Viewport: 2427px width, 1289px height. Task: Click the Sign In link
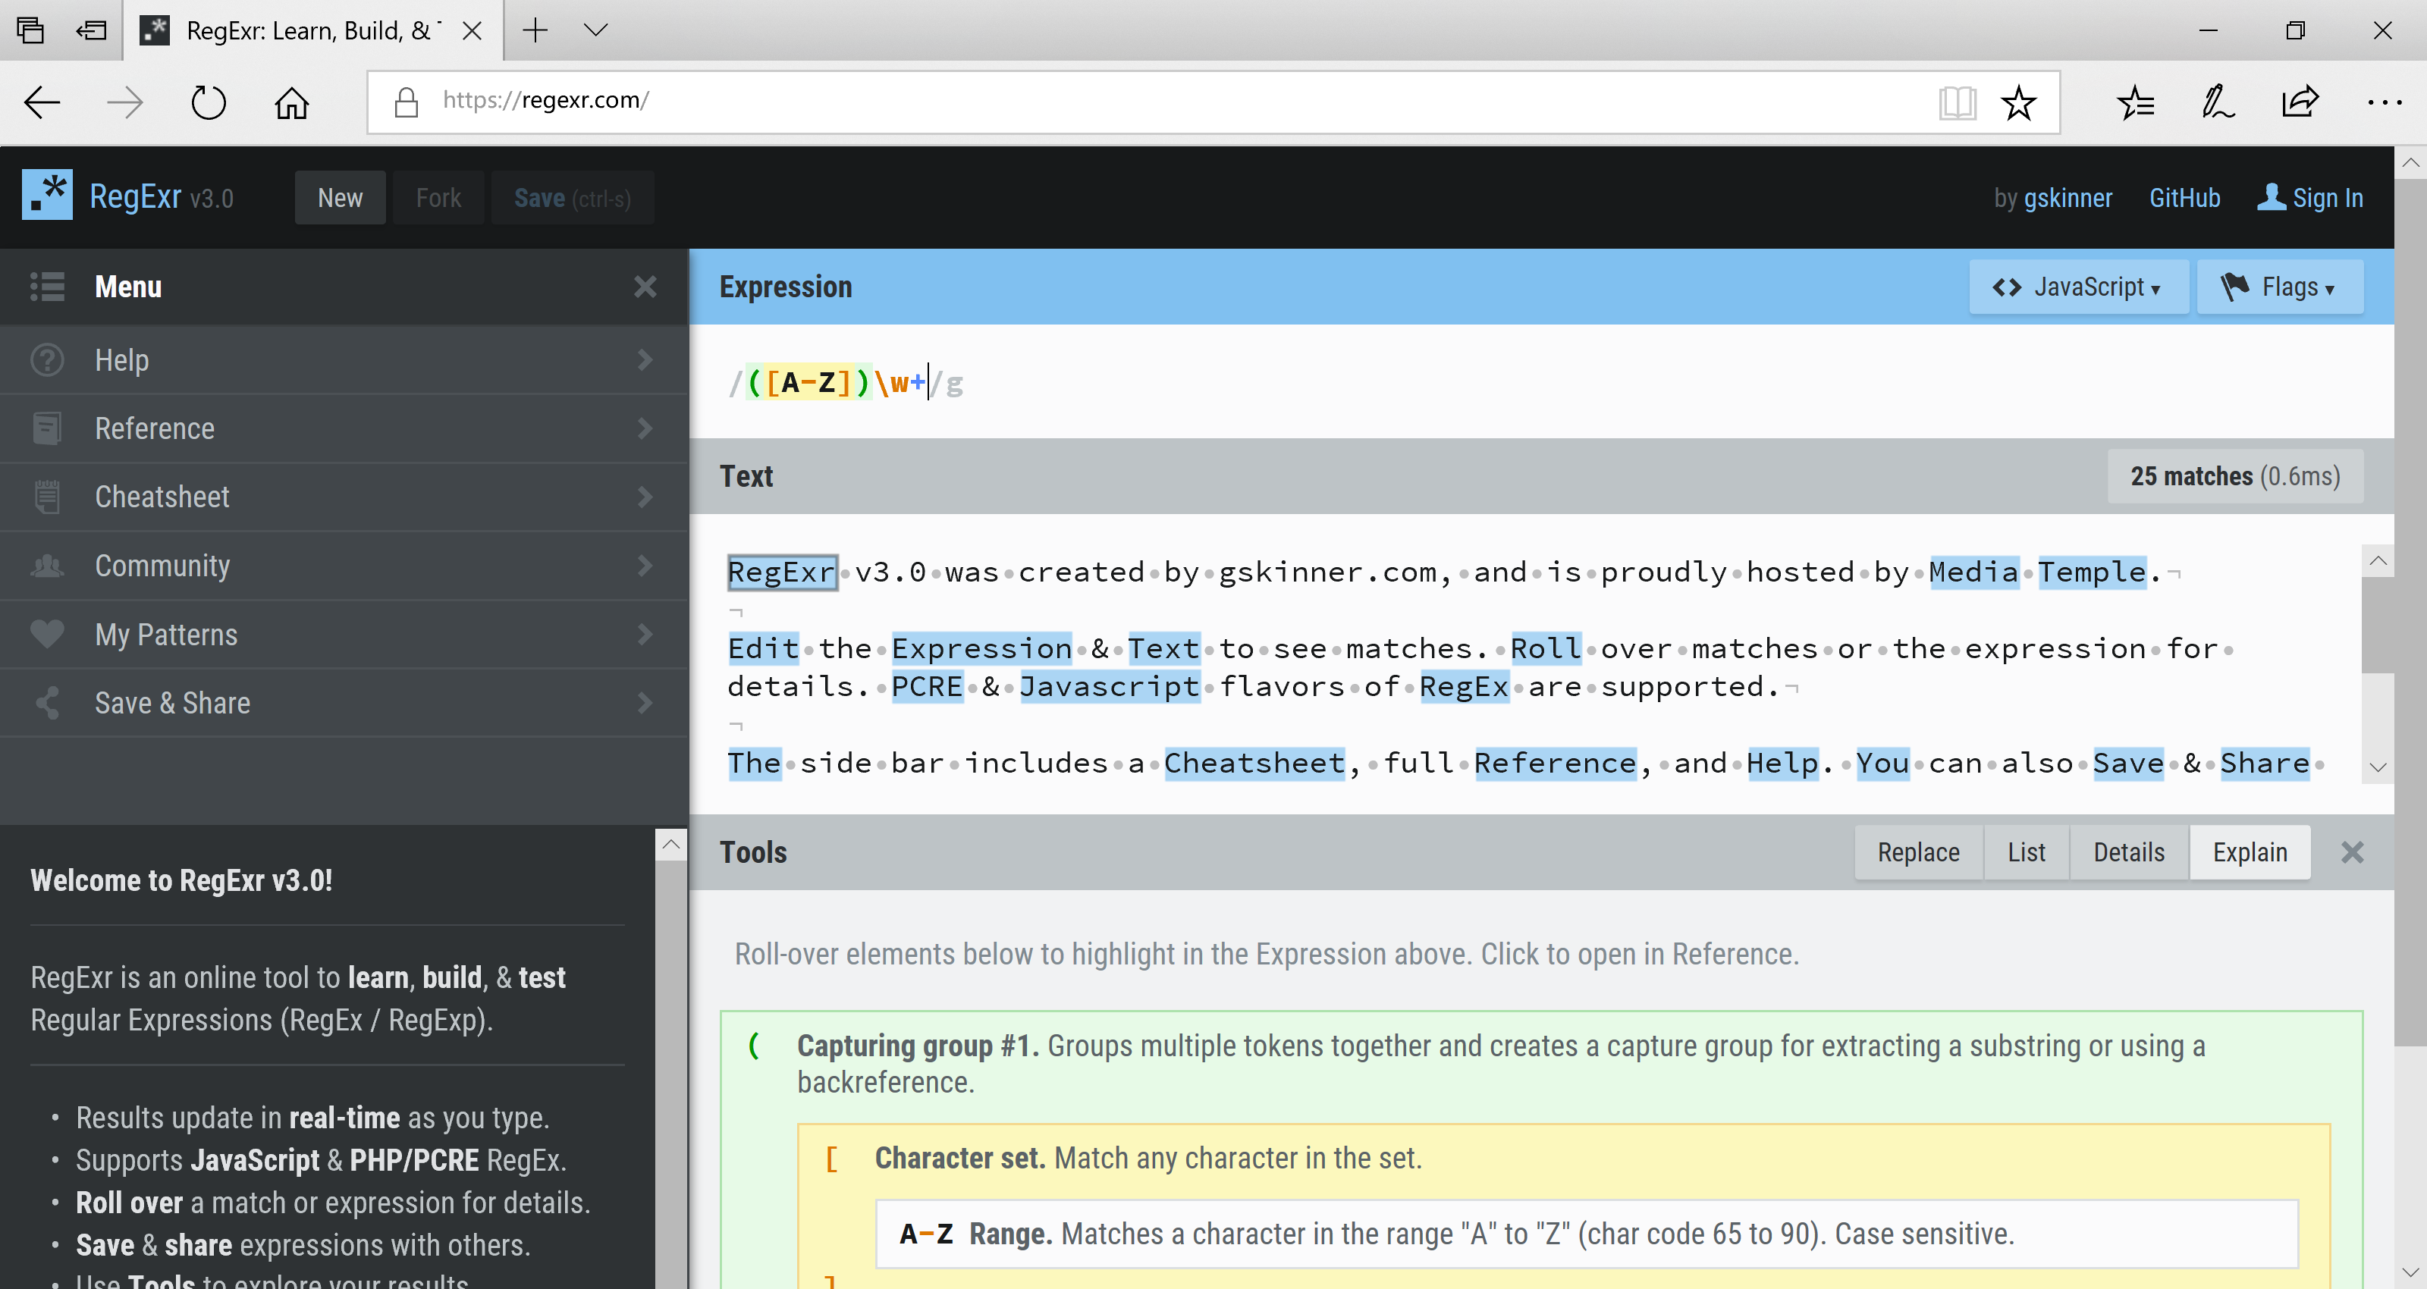pos(2327,197)
